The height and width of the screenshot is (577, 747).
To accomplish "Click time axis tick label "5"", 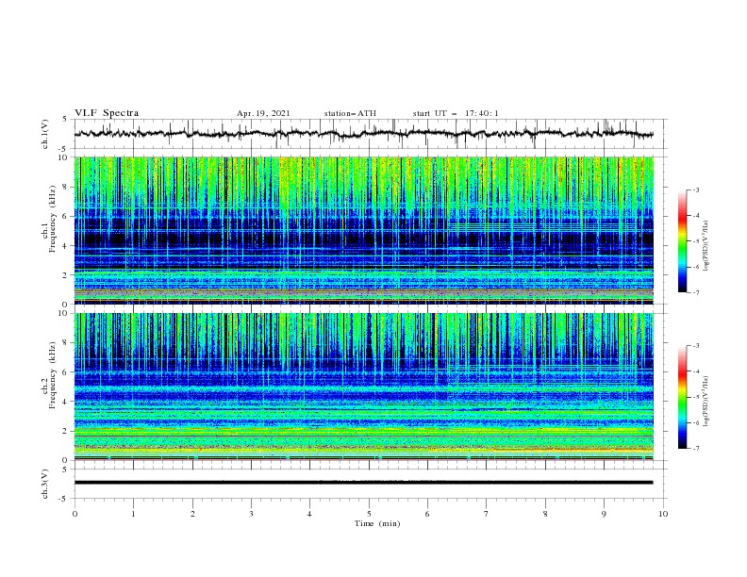I will [369, 514].
